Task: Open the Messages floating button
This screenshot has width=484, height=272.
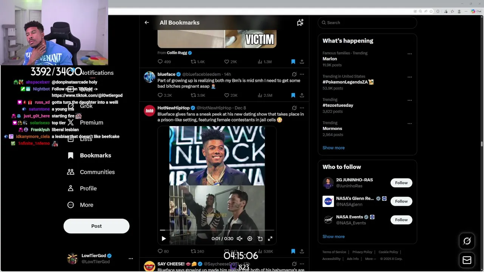Action: 467,260
